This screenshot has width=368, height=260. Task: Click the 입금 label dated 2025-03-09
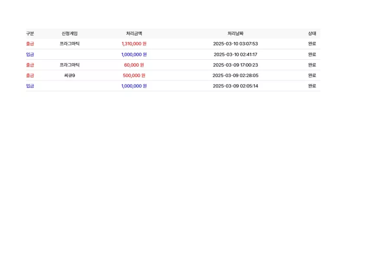[x=30, y=86]
